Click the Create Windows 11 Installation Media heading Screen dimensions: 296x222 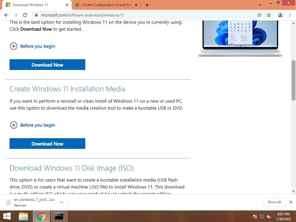67,89
